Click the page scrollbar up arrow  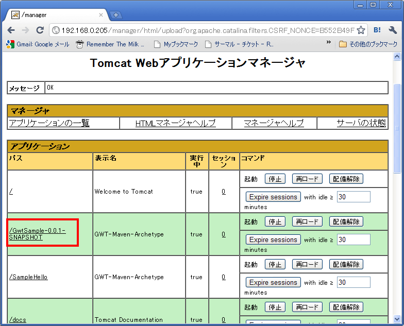397,57
